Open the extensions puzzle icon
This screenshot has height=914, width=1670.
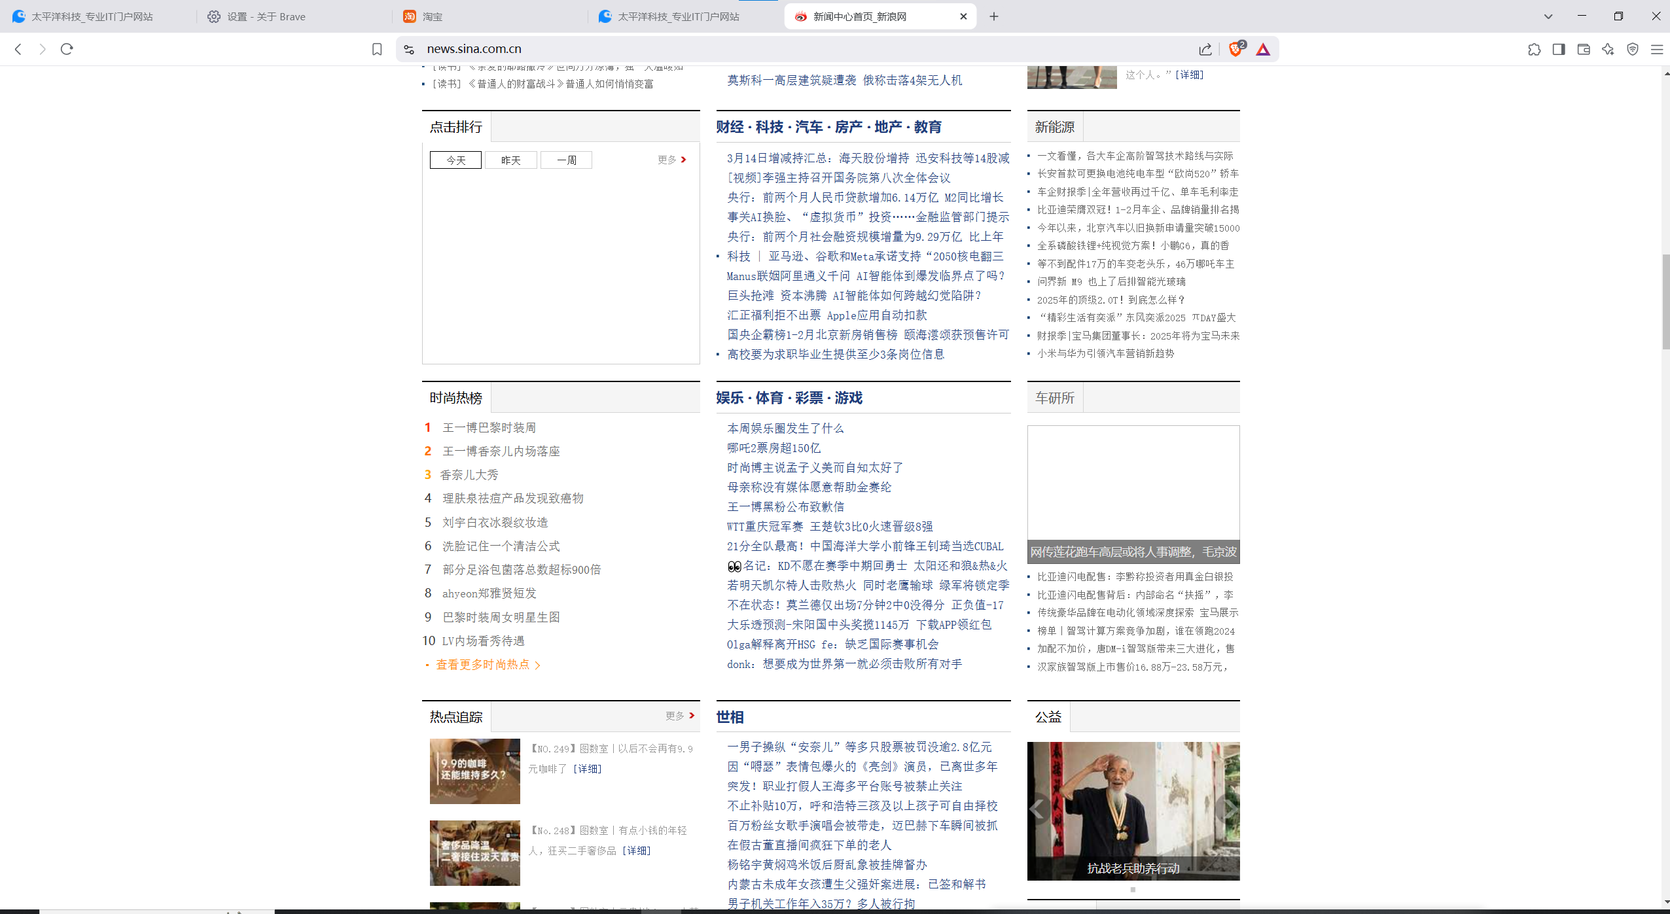(x=1534, y=49)
